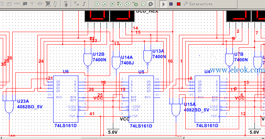Click the horizontal scrollbar right arrow
The width and height of the screenshot is (265, 139).
click(263, 138)
